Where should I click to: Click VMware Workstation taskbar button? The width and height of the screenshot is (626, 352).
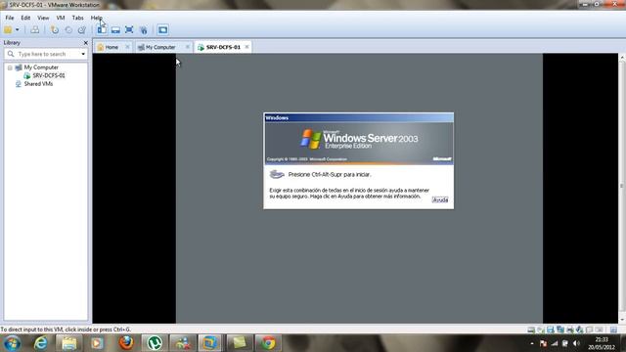coord(210,343)
